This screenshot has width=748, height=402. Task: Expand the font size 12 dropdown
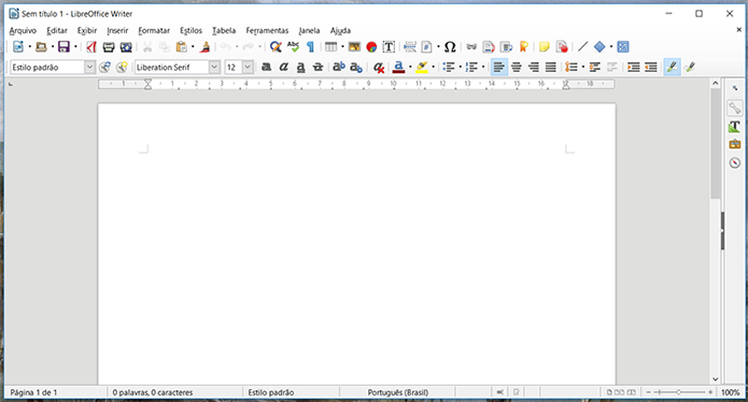(x=248, y=67)
